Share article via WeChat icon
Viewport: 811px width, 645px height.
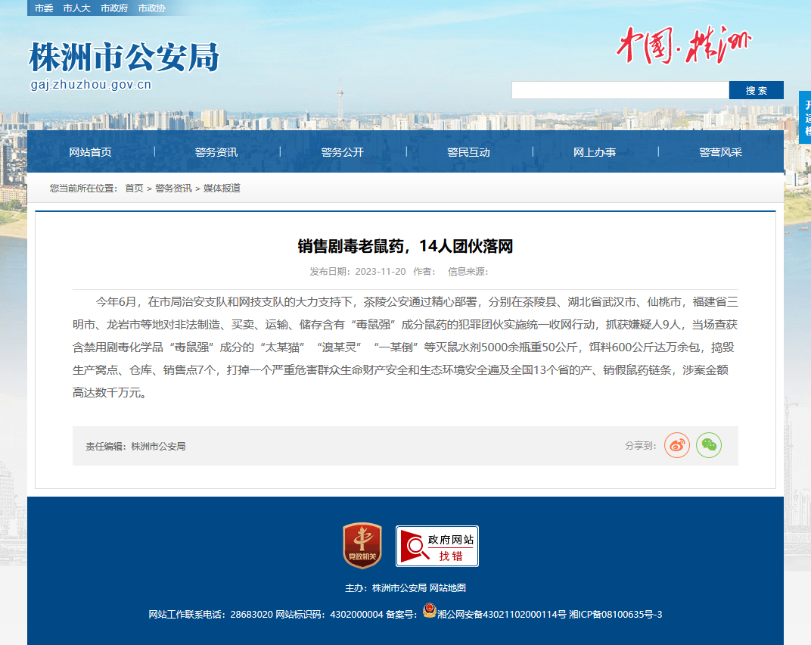[709, 445]
